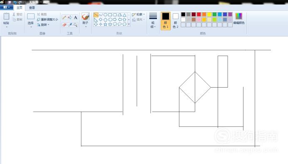
Task: Expand the Shapes gallery with More arrow
Action: [129, 24]
